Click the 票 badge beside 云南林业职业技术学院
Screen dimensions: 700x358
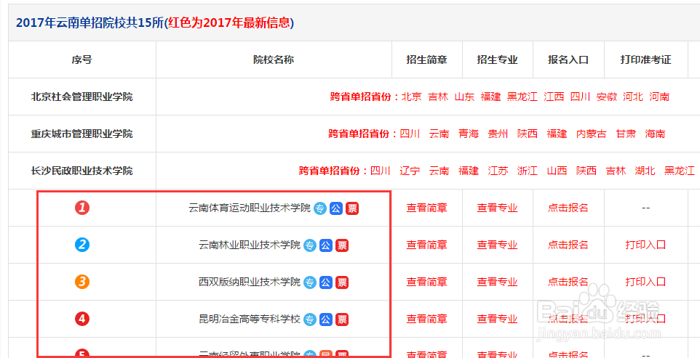point(343,245)
